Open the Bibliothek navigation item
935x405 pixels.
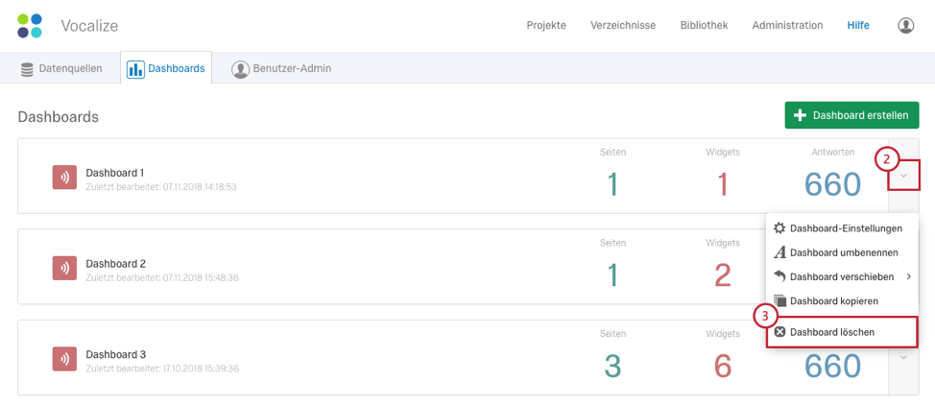[704, 26]
